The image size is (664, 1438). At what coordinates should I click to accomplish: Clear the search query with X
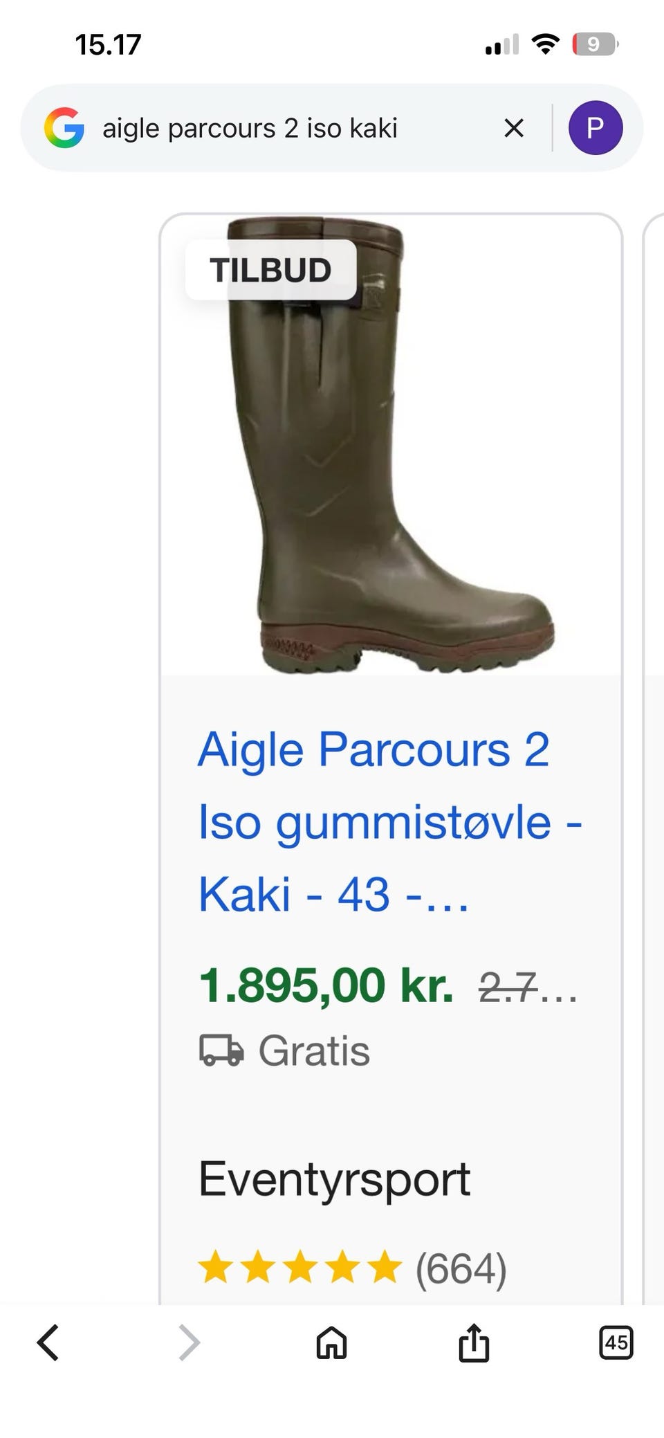pyautogui.click(x=514, y=128)
